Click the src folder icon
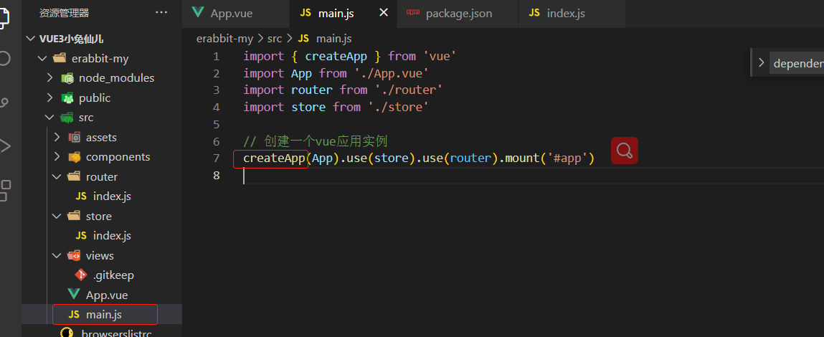This screenshot has width=824, height=337. [x=67, y=118]
